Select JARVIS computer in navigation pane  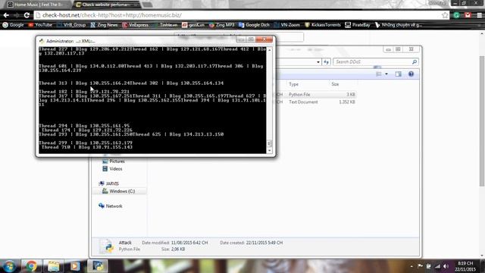pyautogui.click(x=108, y=184)
